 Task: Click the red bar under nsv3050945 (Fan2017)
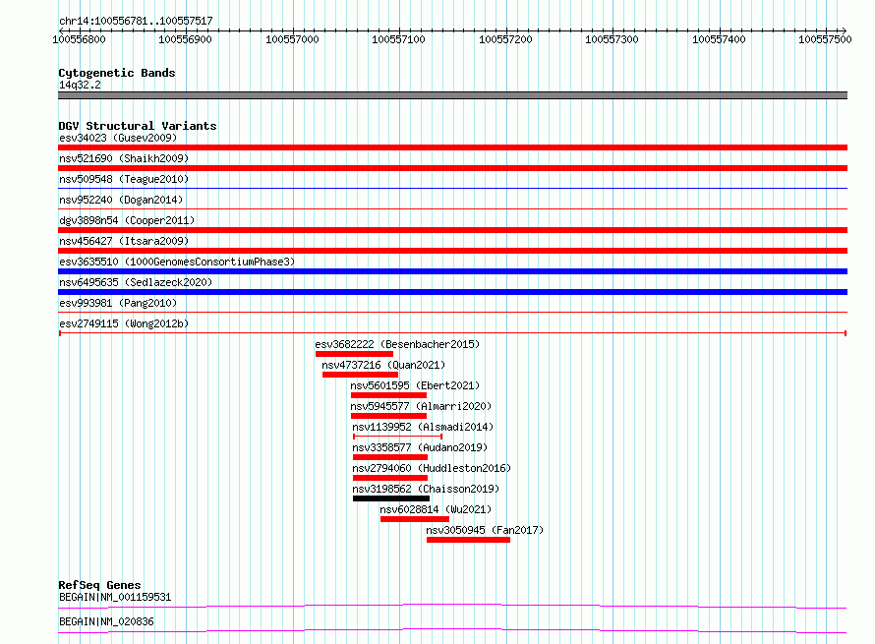click(468, 540)
